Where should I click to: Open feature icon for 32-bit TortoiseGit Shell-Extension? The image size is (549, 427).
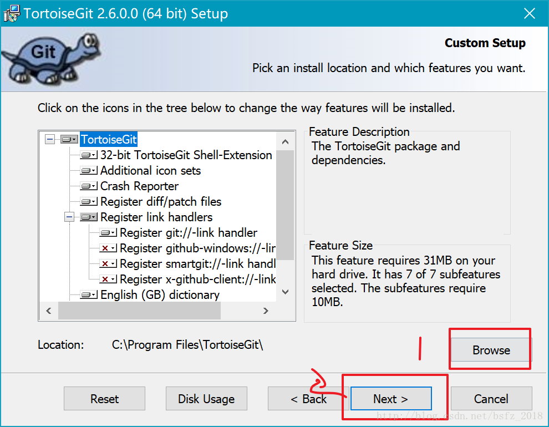pyautogui.click(x=89, y=155)
